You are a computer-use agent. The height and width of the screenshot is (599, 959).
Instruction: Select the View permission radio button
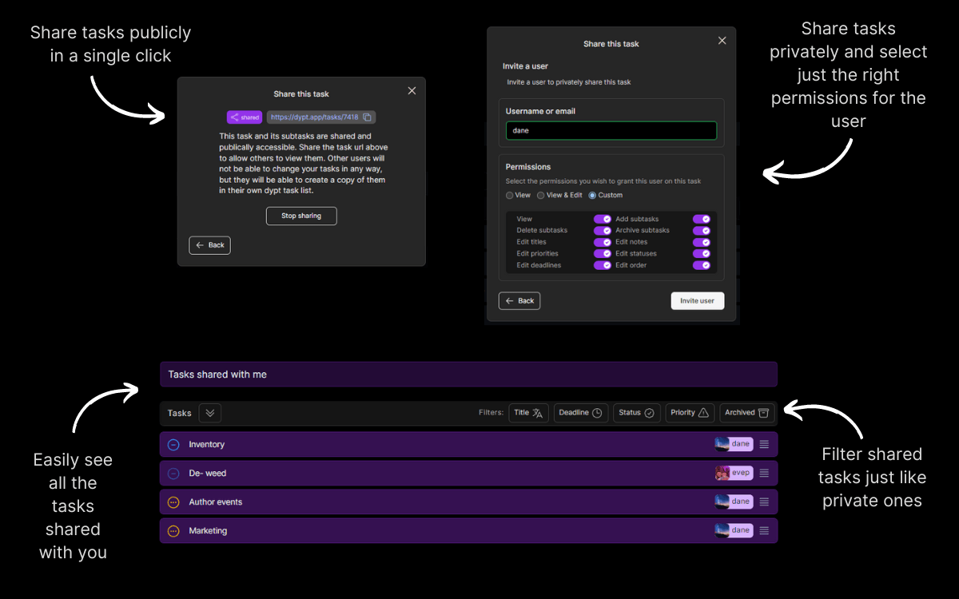(510, 196)
